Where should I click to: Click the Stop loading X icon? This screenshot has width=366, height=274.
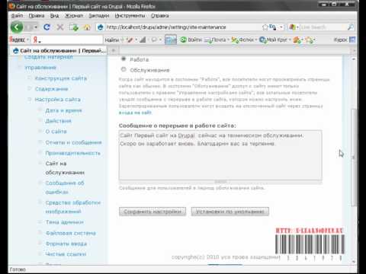pos(60,27)
